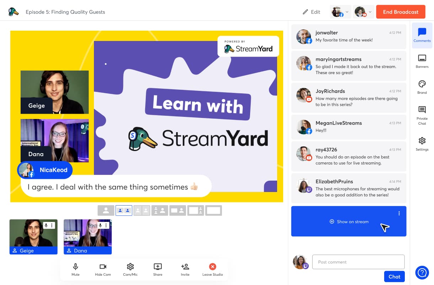Click your Twitch avatar beside comment box
Viewport: 434px width, 285px height.
point(301,262)
